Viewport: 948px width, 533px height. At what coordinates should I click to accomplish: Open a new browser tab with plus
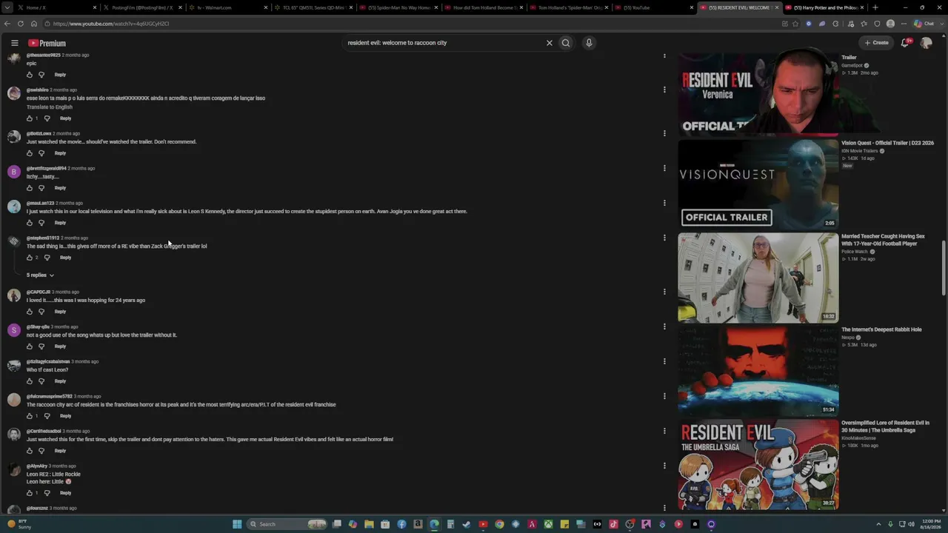[875, 7]
